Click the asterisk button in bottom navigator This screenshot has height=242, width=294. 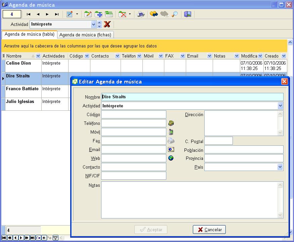point(44,238)
